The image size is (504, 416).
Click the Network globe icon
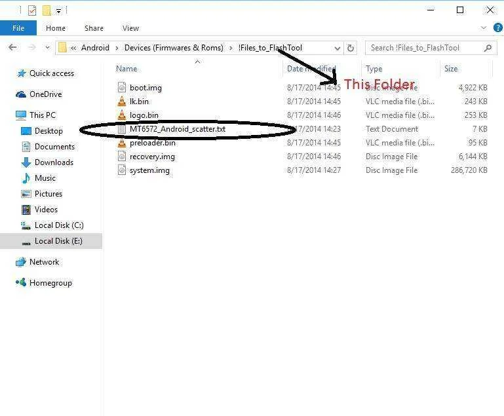(x=21, y=262)
